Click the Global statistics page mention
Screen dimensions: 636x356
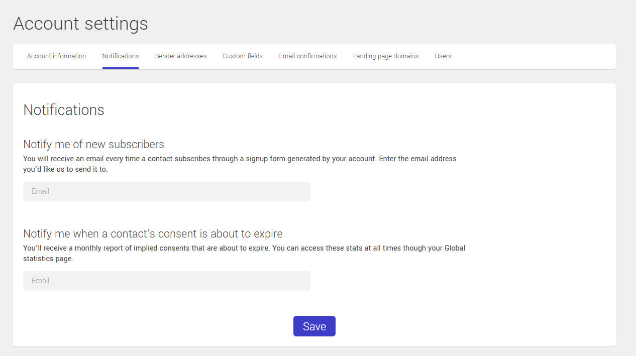tap(455, 248)
